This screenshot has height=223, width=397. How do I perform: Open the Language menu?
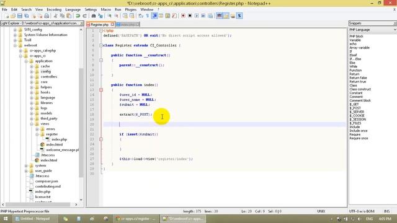point(73,10)
